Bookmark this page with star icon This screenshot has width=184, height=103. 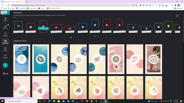(136, 5)
